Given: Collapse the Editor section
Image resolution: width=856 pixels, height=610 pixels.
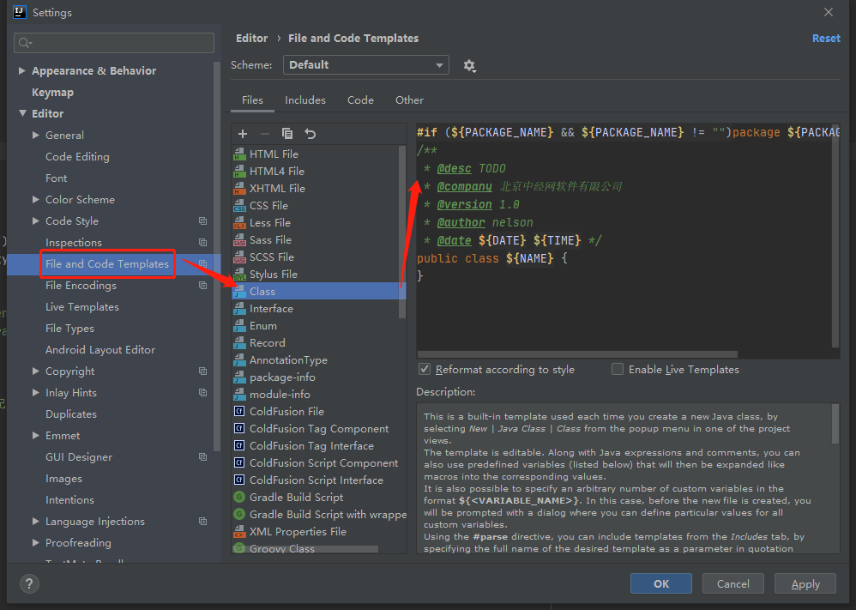Looking at the screenshot, I should coord(22,113).
